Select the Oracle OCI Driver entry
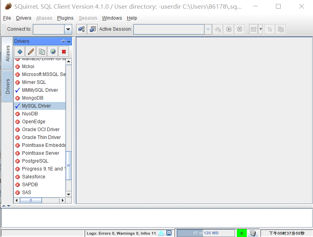The image size is (313, 237). click(x=40, y=130)
